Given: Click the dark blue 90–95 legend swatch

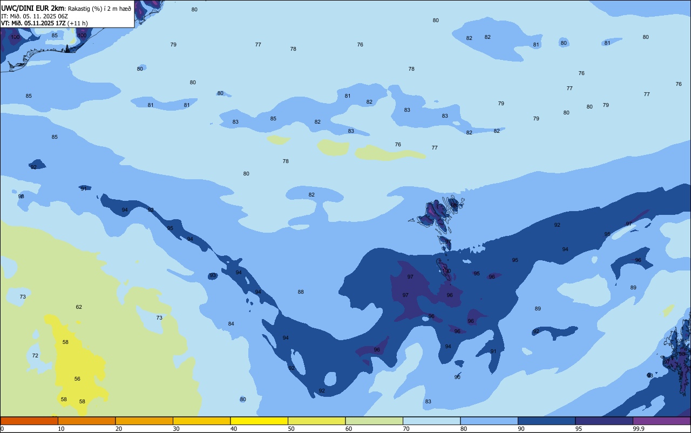Looking at the screenshot, I should (546, 421).
